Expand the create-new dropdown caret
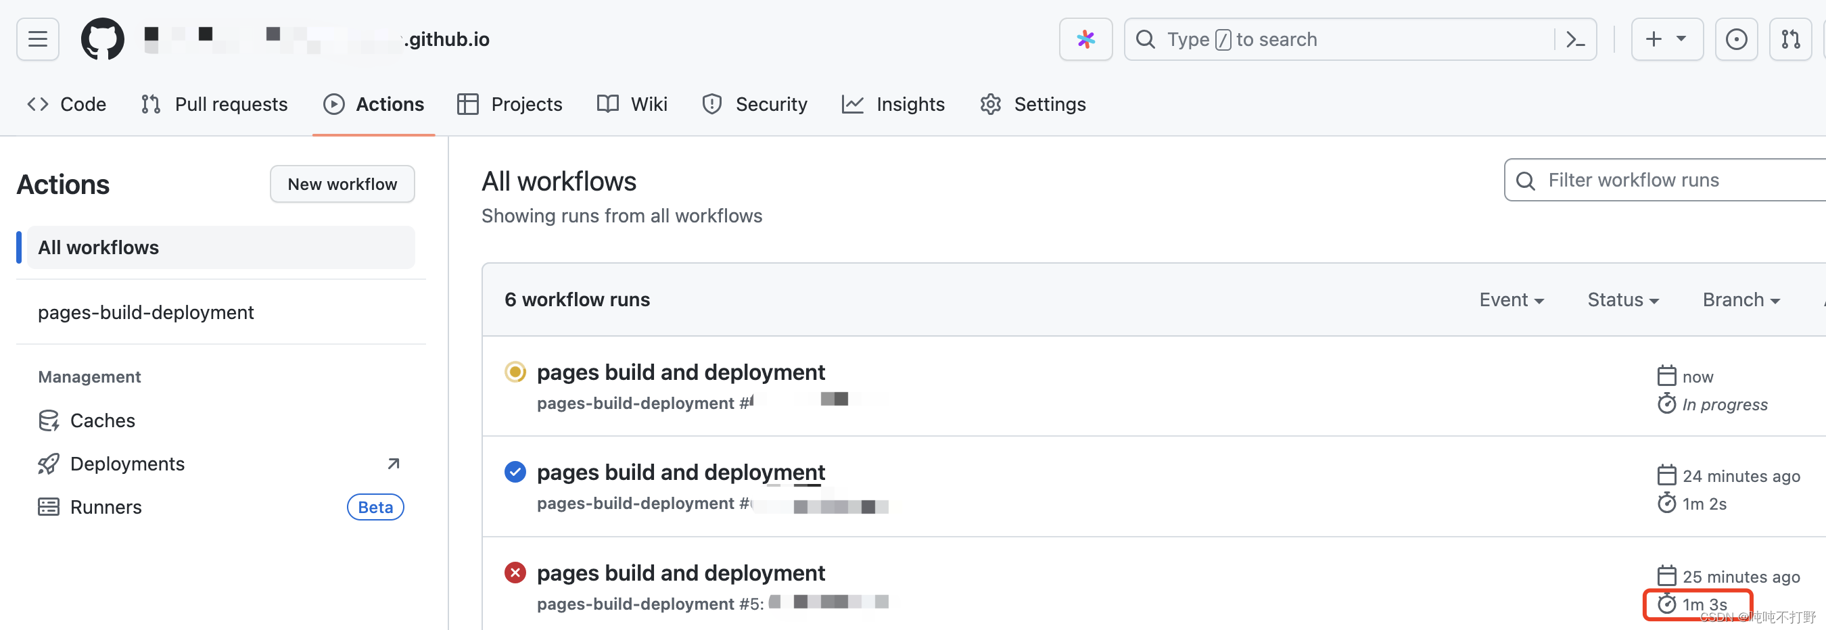The height and width of the screenshot is (630, 1826). pyautogui.click(x=1681, y=39)
